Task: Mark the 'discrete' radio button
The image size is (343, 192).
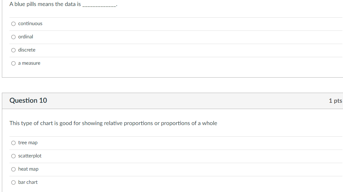Action: (x=13, y=50)
